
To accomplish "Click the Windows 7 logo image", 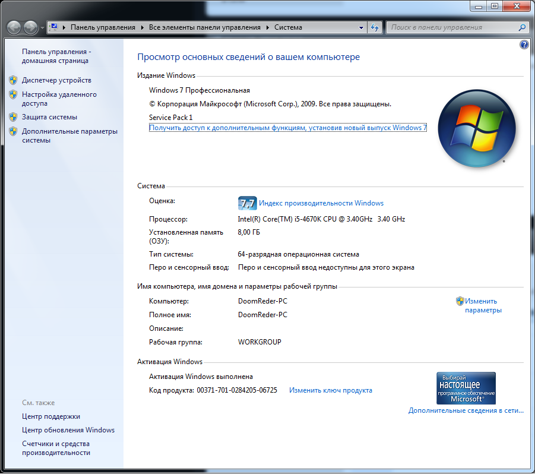I will tap(477, 128).
